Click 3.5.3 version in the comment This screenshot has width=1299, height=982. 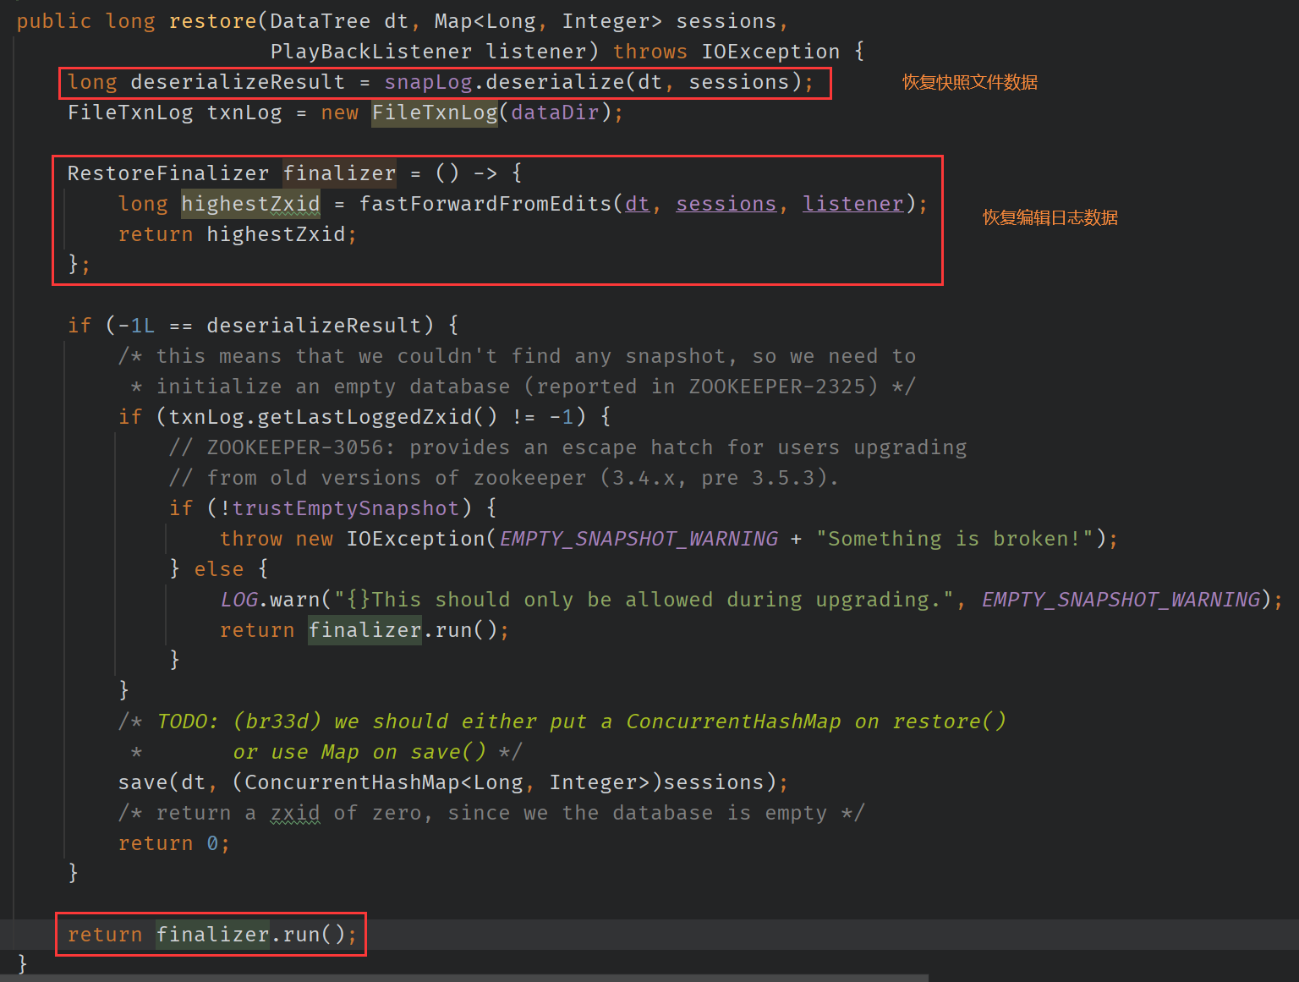click(x=783, y=478)
